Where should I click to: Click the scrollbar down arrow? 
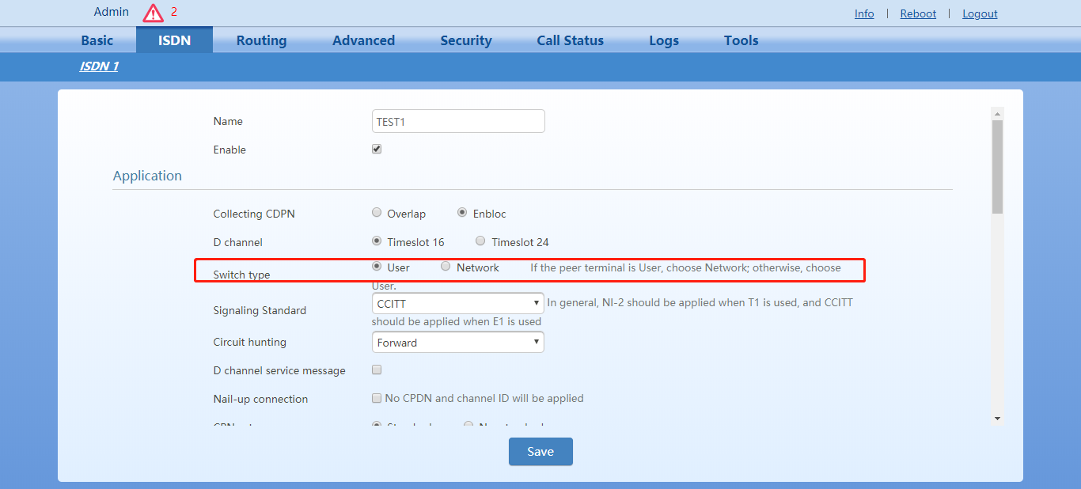(997, 418)
